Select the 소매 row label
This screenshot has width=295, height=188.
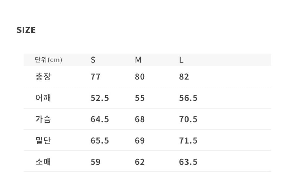[43, 162]
